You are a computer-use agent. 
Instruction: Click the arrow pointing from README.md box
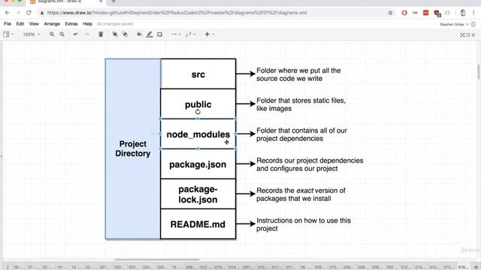pyautogui.click(x=246, y=223)
